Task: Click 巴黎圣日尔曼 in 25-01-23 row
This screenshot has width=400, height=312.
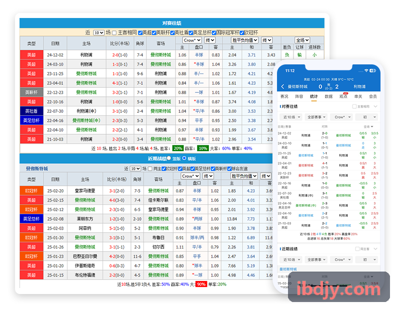Action: (85, 257)
